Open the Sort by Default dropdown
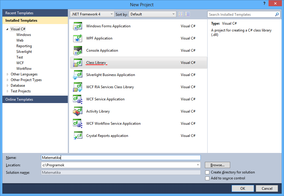This screenshot has height=196, width=284. coord(152,14)
